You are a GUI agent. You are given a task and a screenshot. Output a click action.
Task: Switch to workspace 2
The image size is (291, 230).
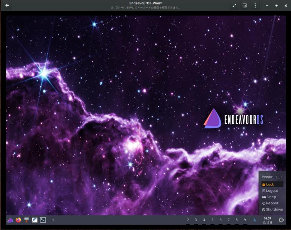point(188,220)
